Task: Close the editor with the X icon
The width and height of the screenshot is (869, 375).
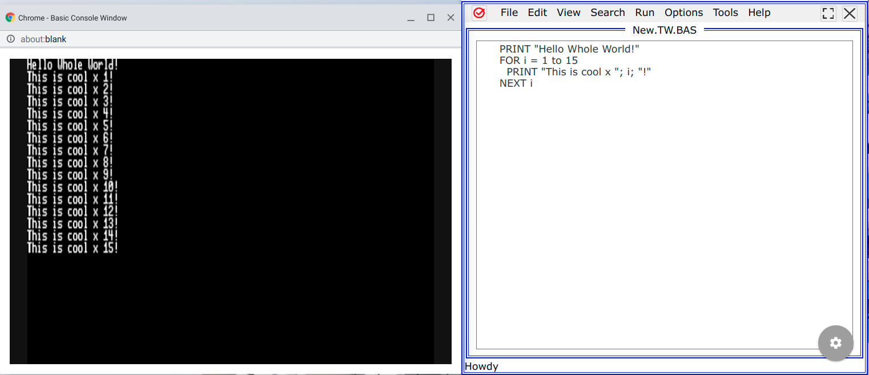Action: [x=850, y=13]
